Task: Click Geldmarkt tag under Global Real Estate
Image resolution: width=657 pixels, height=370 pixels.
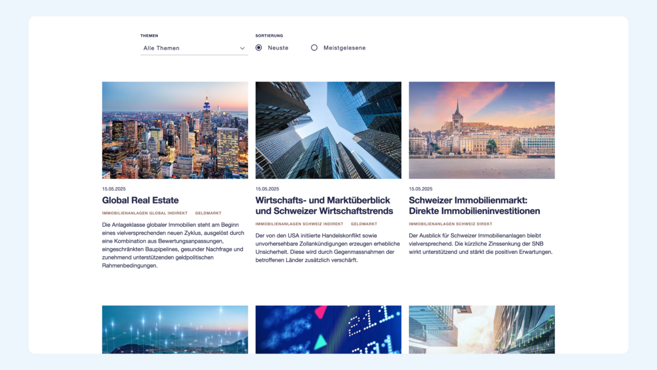Action: 209,213
